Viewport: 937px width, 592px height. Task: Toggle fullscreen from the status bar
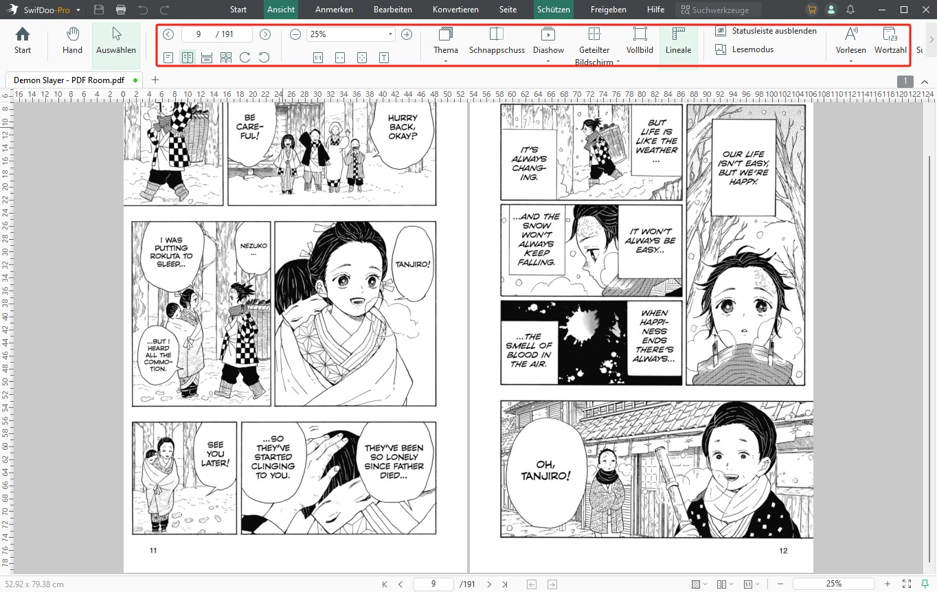pyautogui.click(x=906, y=584)
